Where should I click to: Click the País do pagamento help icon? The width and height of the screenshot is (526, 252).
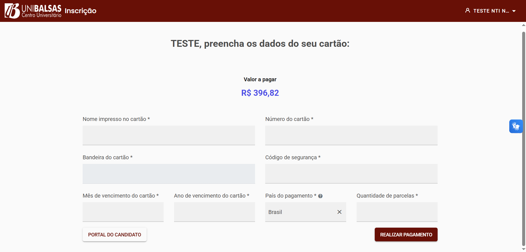pyautogui.click(x=320, y=196)
